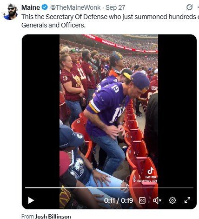The width and height of the screenshot is (199, 219).
Task: Open video settings gear
Action: click(172, 200)
